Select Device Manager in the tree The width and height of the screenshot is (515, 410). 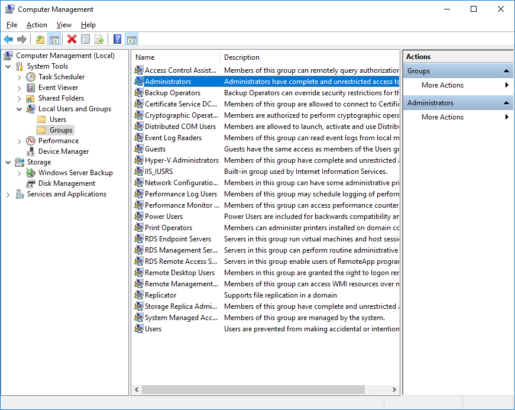point(63,151)
